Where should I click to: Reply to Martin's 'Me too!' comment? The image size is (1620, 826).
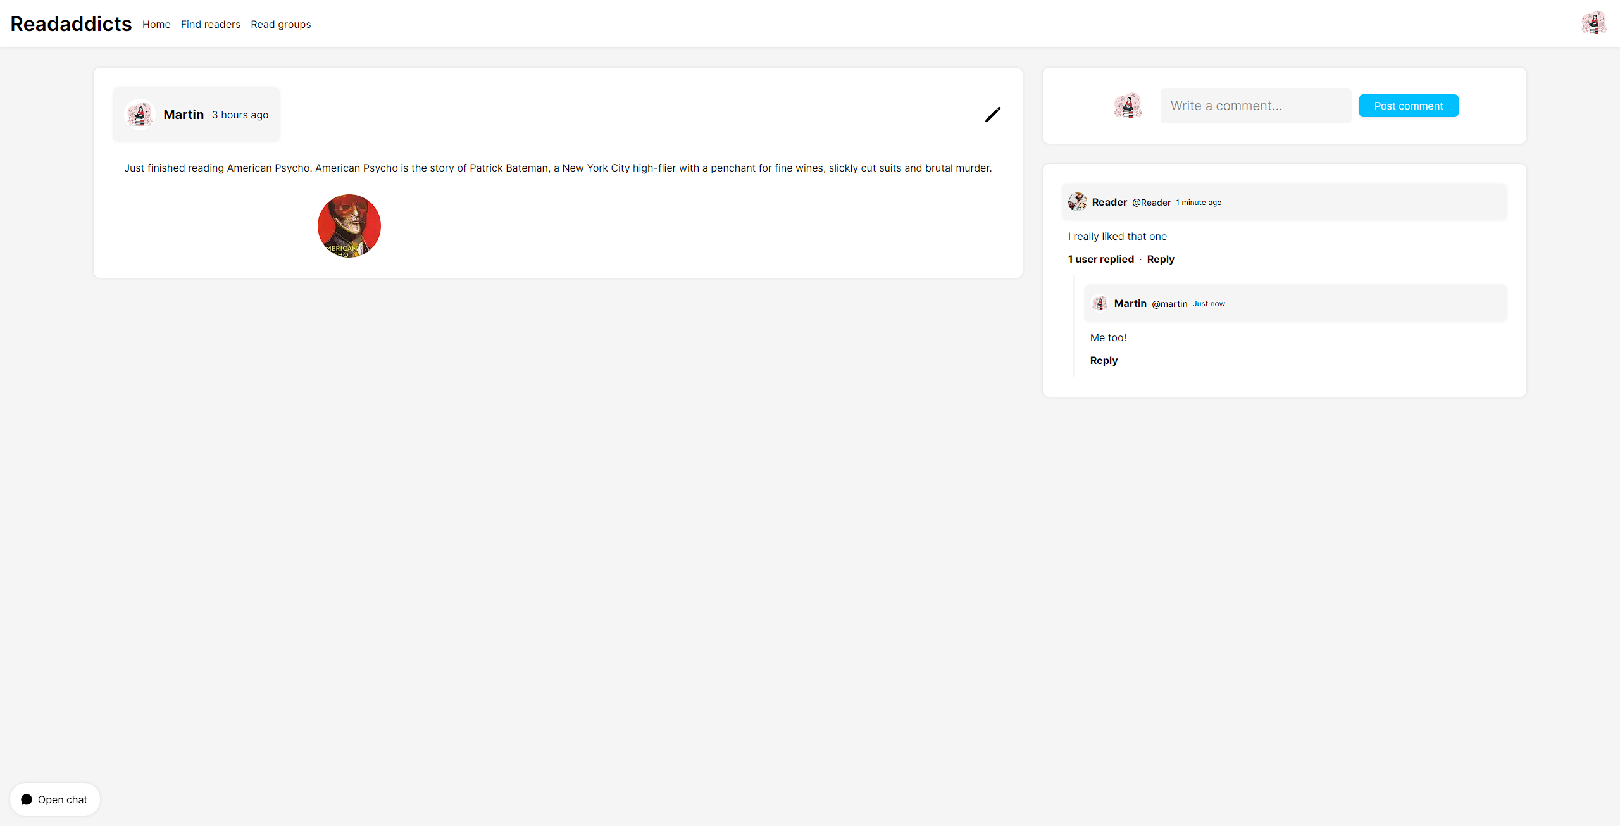1104,360
